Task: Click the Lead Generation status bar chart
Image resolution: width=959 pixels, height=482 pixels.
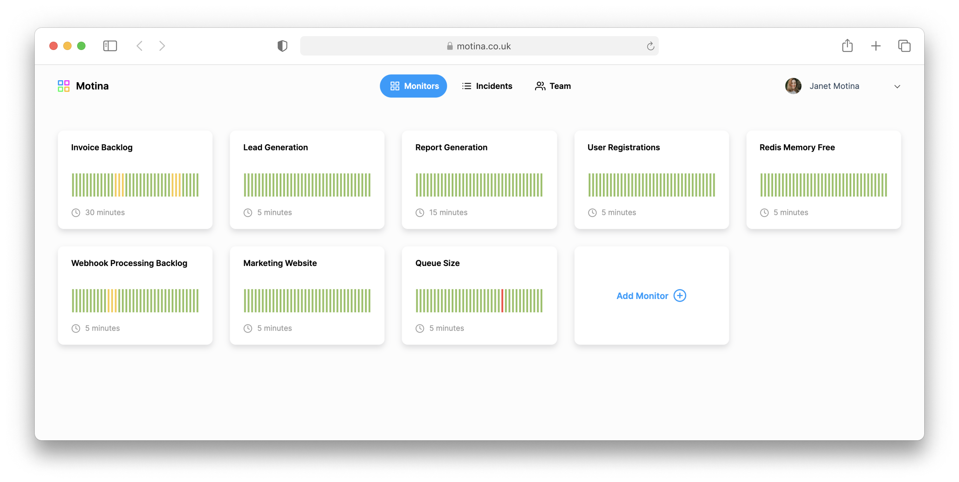Action: (307, 185)
